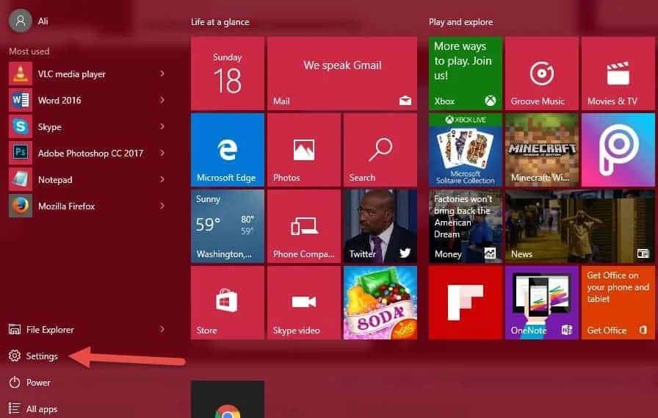
Task: Open the VLC media player icon
Action: (21, 73)
